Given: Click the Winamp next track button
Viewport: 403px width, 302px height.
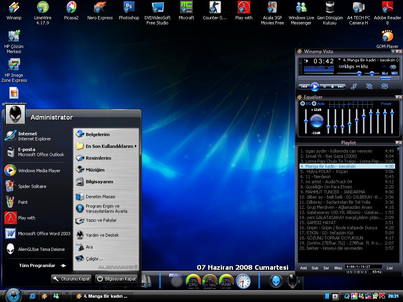Looking at the screenshot, I should [340, 87].
